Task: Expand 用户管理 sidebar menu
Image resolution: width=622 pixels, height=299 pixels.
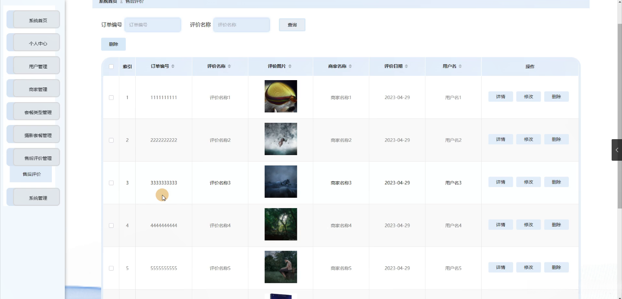Action: [x=33, y=65]
